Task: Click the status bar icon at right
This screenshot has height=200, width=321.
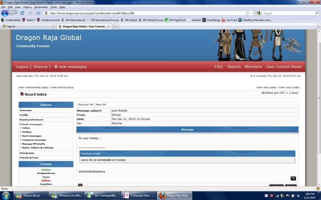Action: click(318, 188)
